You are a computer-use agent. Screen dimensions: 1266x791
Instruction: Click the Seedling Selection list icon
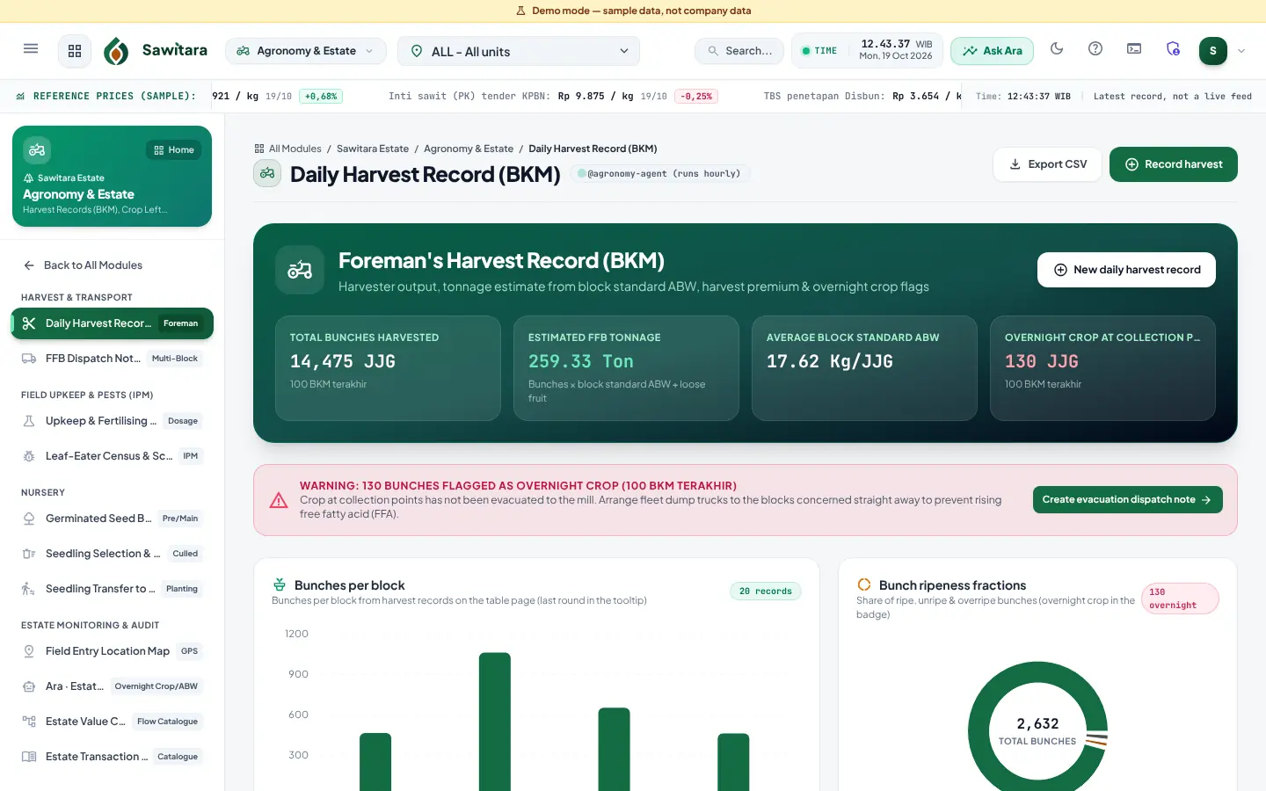click(29, 554)
